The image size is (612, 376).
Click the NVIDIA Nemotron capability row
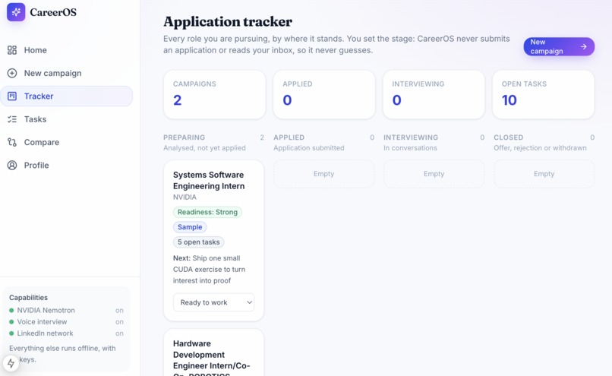click(66, 311)
